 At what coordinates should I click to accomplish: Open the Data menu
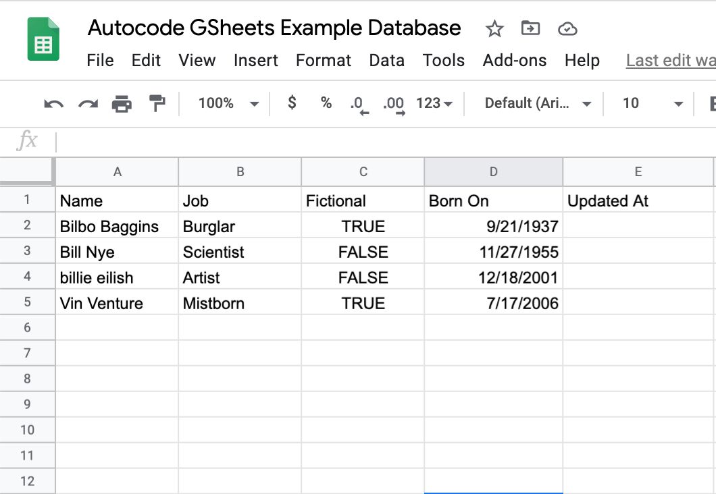point(386,60)
